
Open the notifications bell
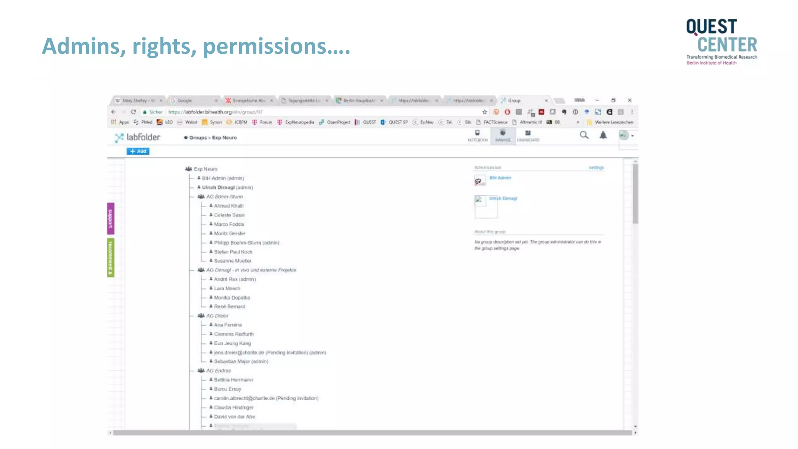(603, 135)
